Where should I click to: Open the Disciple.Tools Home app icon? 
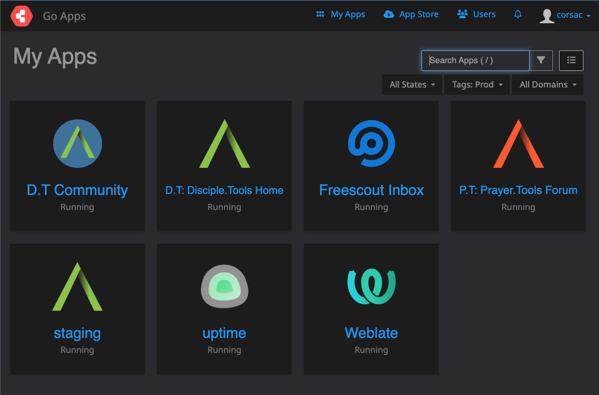pyautogui.click(x=224, y=143)
